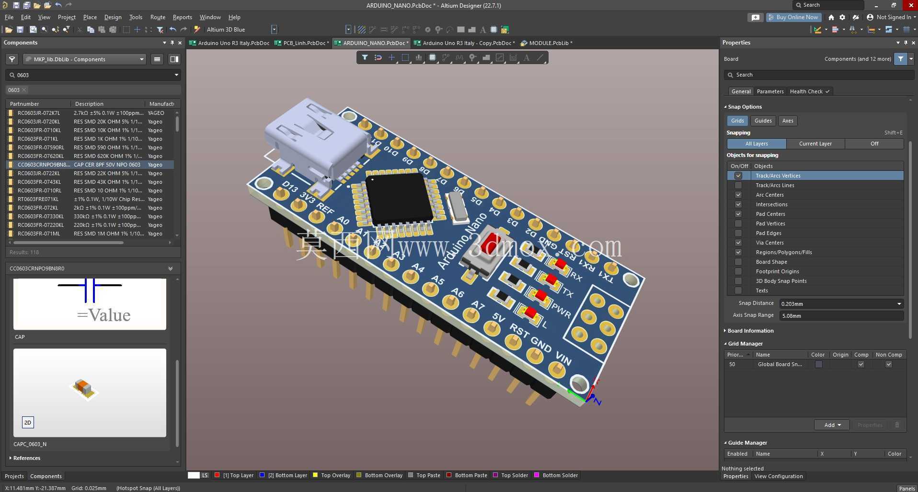
Task: Click the Place Component chip icon
Action: (432, 57)
